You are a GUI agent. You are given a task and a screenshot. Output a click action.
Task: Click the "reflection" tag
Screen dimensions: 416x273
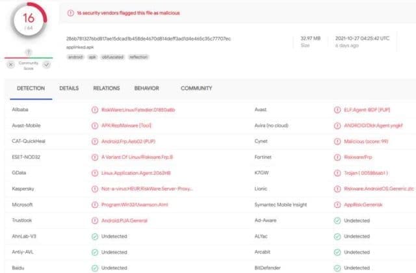click(138, 57)
